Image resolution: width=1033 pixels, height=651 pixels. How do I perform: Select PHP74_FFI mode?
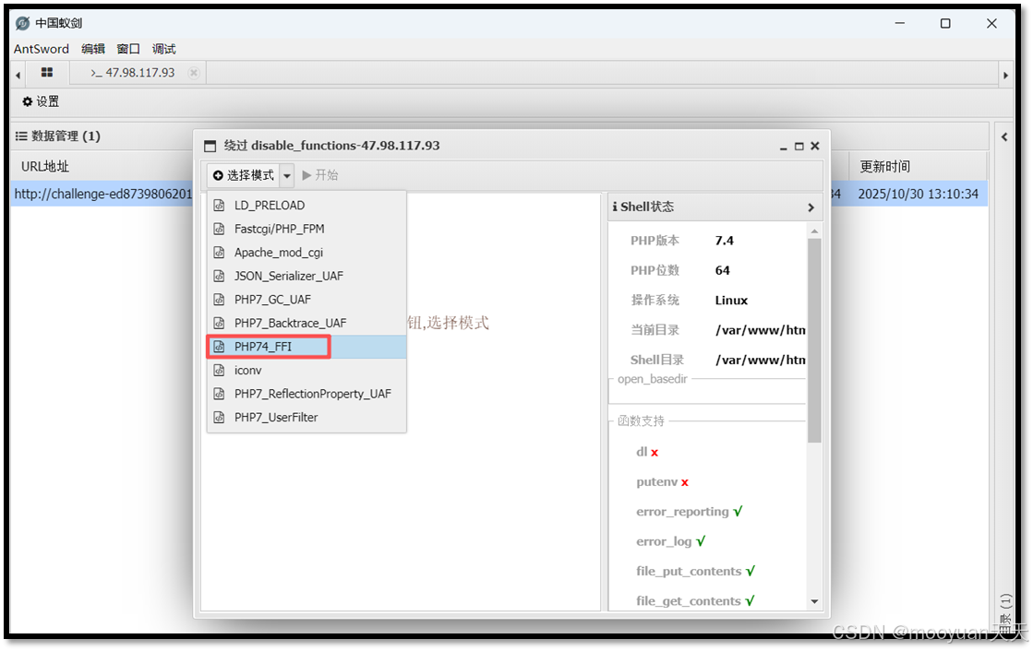306,347
